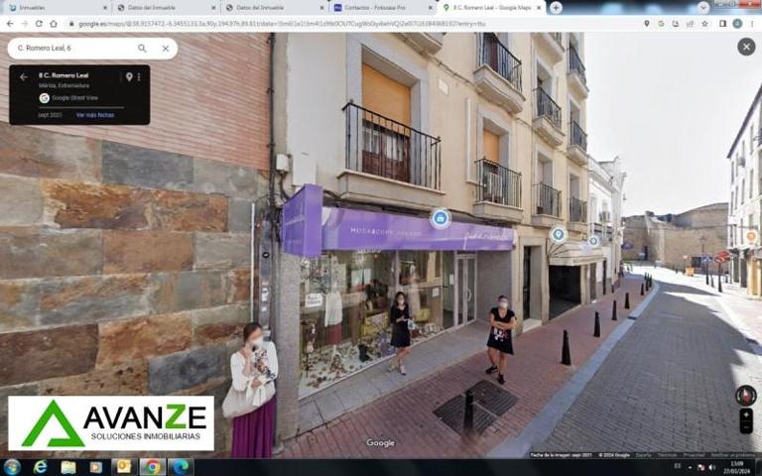The width and height of the screenshot is (762, 476).
Task: Click the volume icon in system tray
Action: pos(712,467)
